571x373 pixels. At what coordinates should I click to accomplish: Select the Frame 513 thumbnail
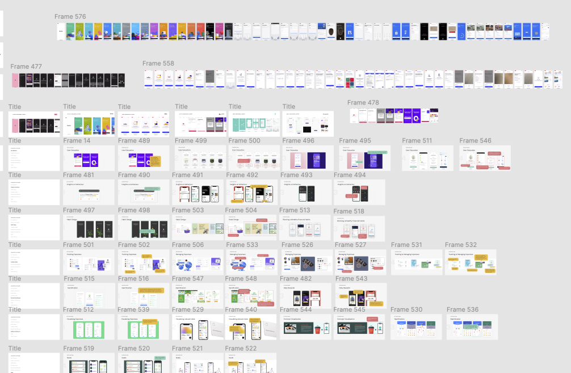(305, 227)
